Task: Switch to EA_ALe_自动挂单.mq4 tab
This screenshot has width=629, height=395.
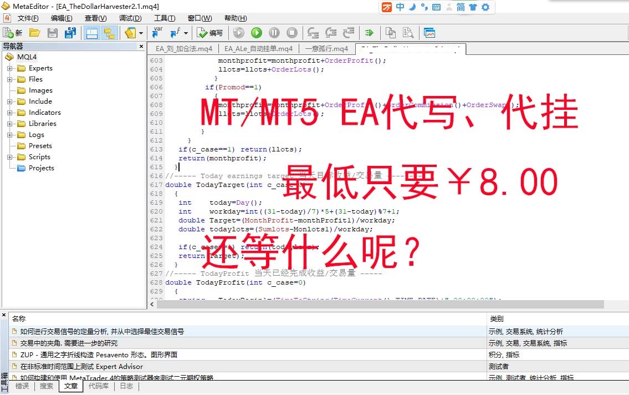Action: click(x=258, y=49)
